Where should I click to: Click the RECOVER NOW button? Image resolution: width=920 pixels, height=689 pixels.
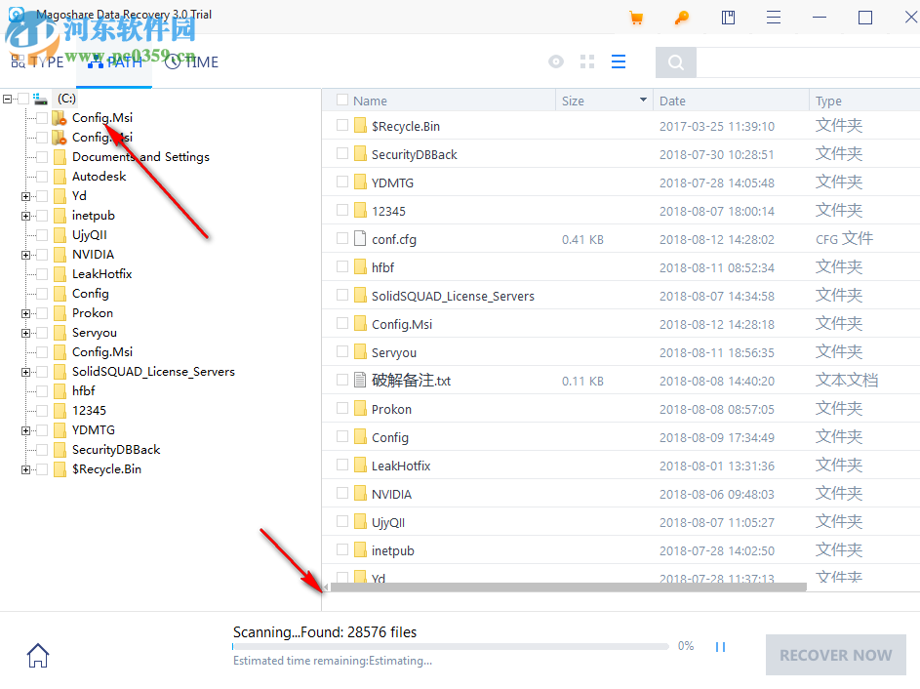pos(835,654)
